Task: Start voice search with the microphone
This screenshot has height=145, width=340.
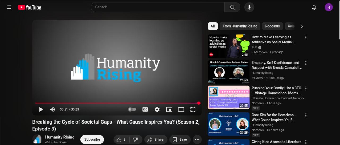Action: (x=249, y=7)
